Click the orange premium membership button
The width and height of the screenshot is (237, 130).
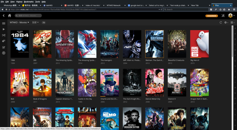[x=212, y=16]
